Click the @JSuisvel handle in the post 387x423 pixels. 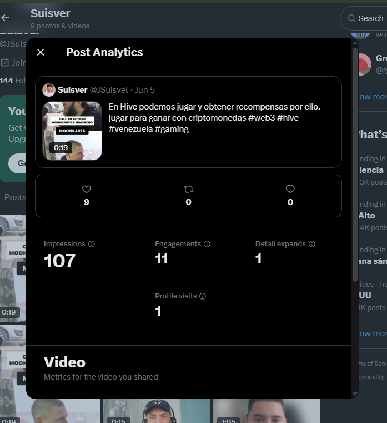click(x=109, y=90)
